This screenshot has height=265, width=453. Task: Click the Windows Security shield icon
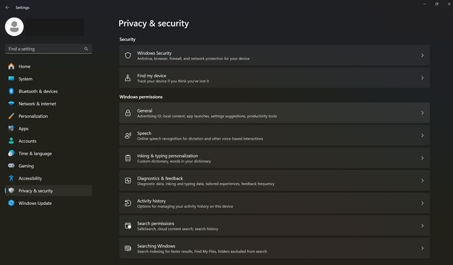click(x=128, y=55)
